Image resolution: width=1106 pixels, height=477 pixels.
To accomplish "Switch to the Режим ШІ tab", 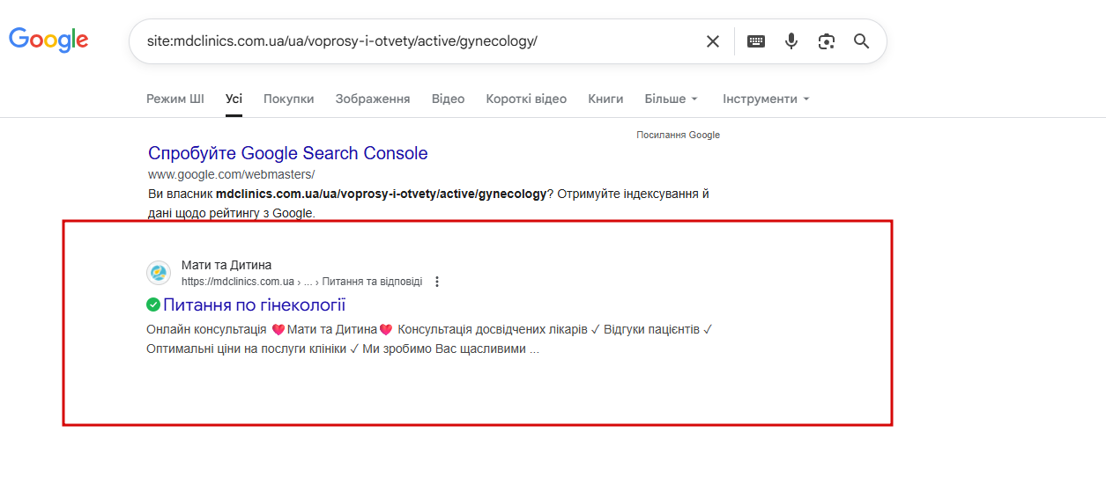I will coord(174,99).
